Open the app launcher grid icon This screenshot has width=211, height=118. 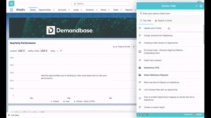(x=11, y=10)
